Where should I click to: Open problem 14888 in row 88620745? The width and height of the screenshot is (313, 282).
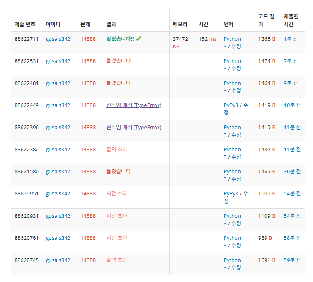pos(88,260)
